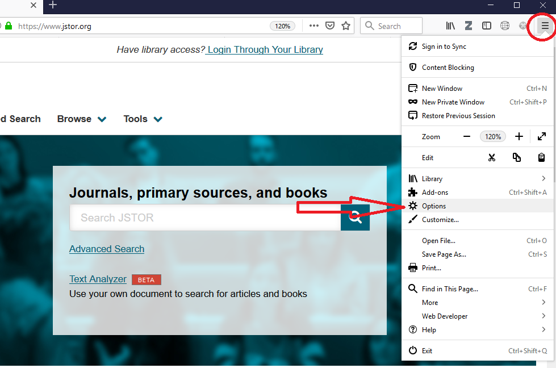
Task: Bookmark this page with the star icon
Action: click(x=346, y=26)
